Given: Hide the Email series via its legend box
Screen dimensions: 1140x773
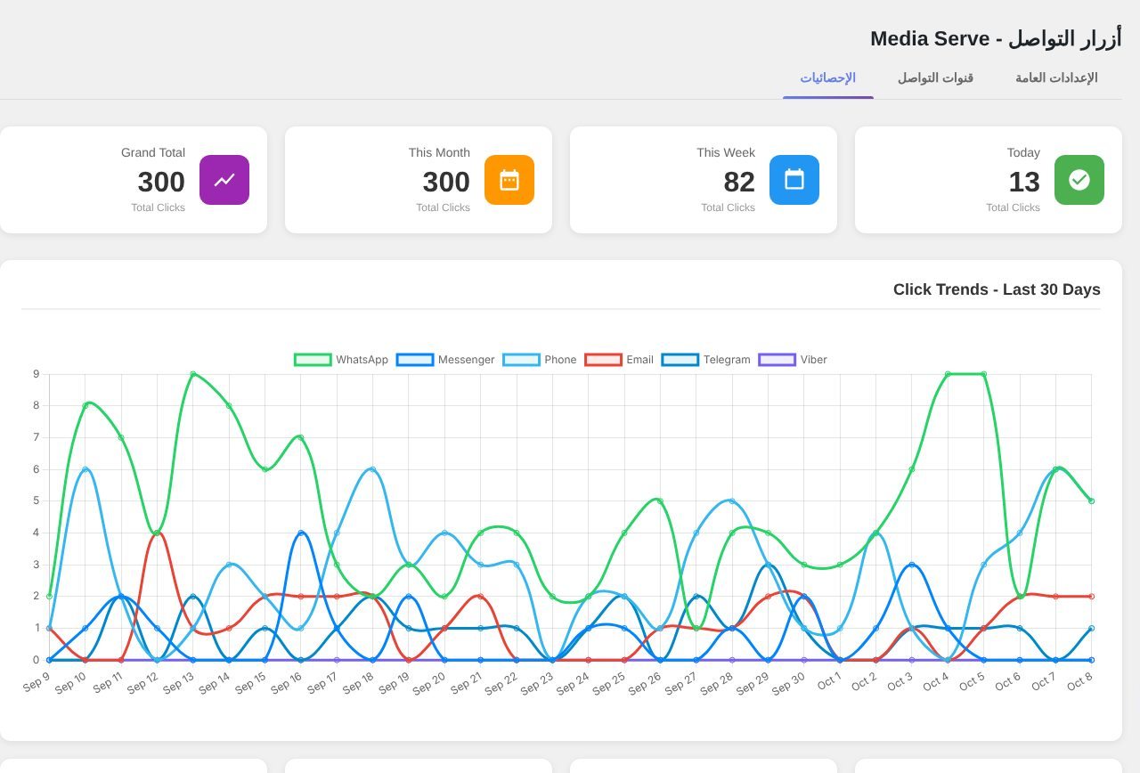Looking at the screenshot, I should [604, 360].
